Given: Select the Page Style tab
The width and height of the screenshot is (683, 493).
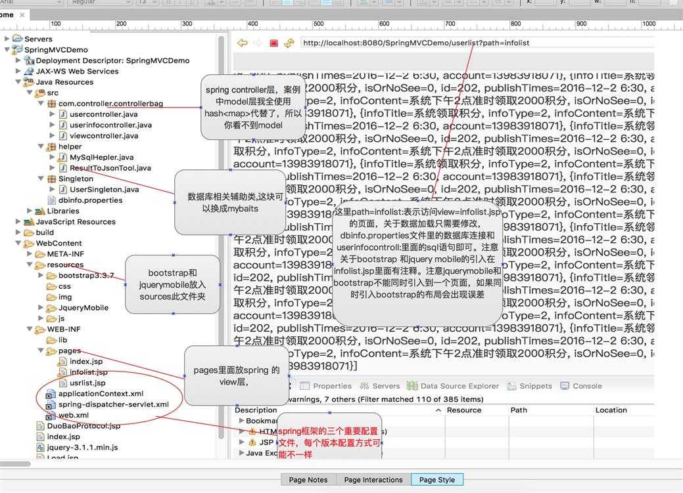Looking at the screenshot, I should 437,479.
